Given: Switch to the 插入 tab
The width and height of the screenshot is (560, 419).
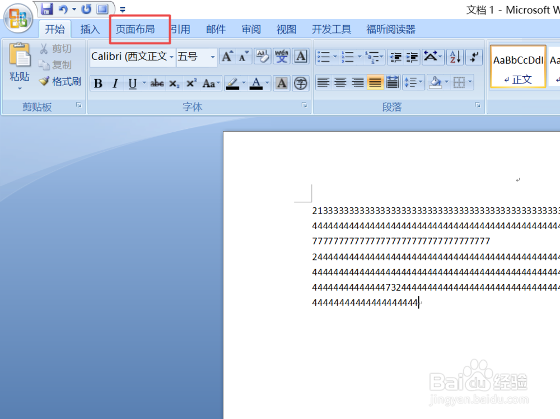Looking at the screenshot, I should tap(90, 29).
